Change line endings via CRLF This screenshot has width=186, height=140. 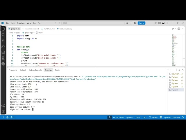(144, 117)
